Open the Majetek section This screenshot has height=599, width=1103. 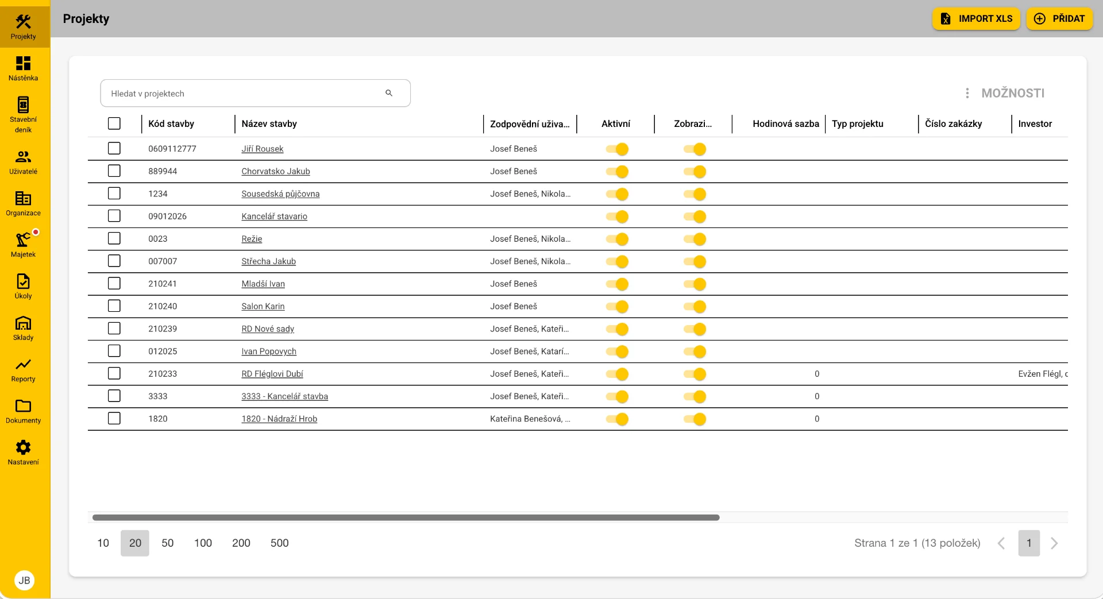click(x=24, y=245)
